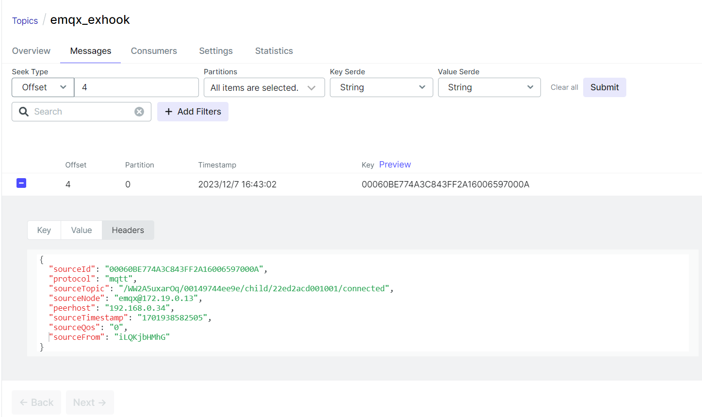Click the protocol value mqtt
Image resolution: width=702 pixels, height=417 pixels.
click(x=119, y=279)
